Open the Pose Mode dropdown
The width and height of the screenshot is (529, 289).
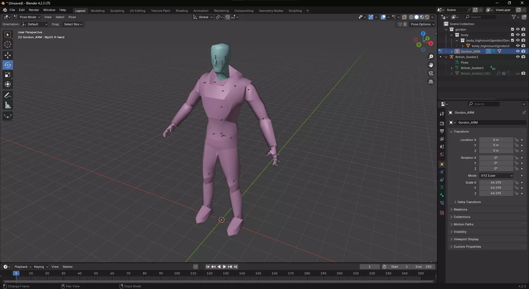(x=27, y=17)
